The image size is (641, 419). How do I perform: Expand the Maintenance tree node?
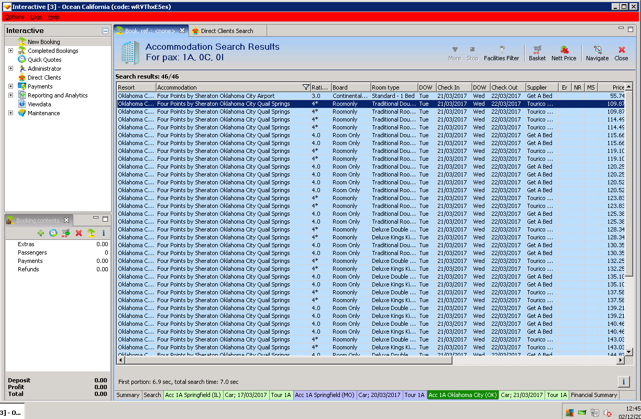pos(10,113)
